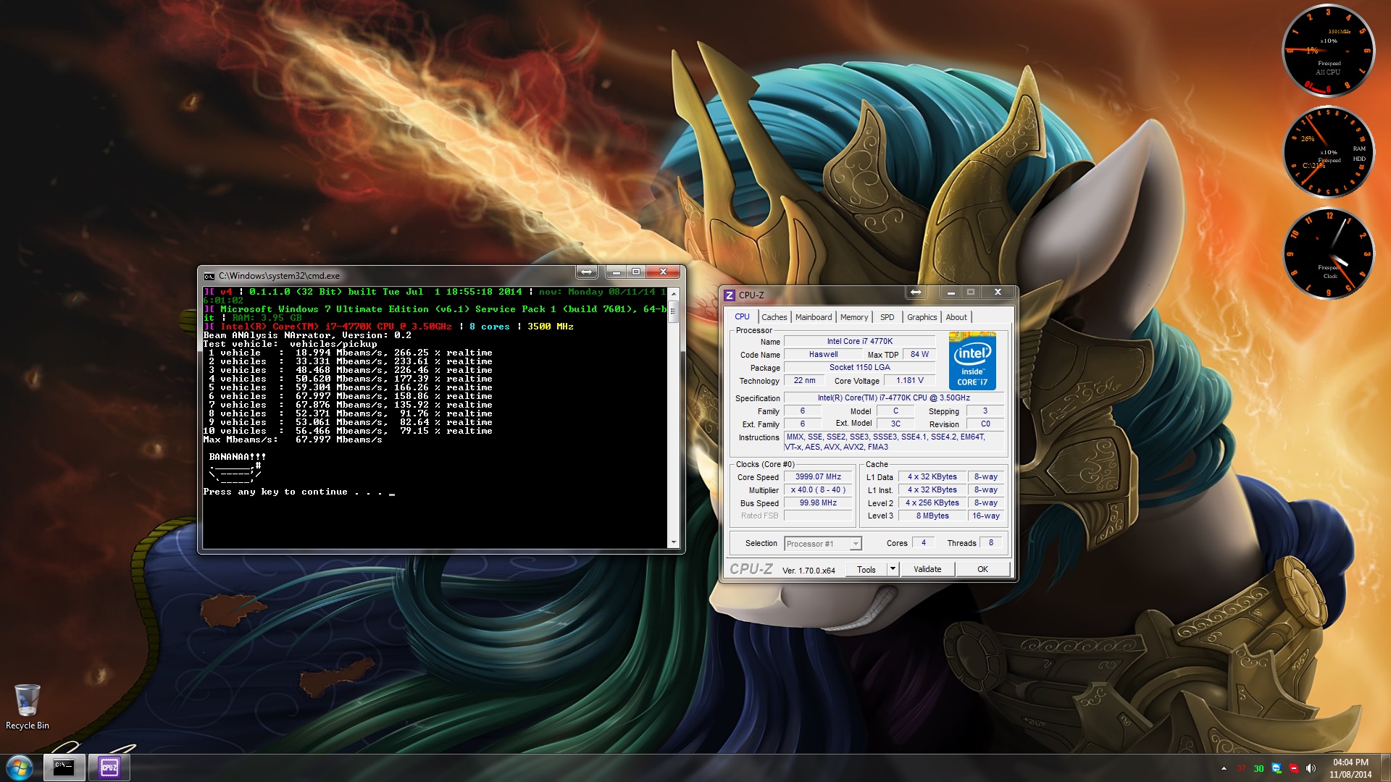Click the Show desktop button
Image resolution: width=1391 pixels, height=782 pixels.
pyautogui.click(x=1385, y=768)
